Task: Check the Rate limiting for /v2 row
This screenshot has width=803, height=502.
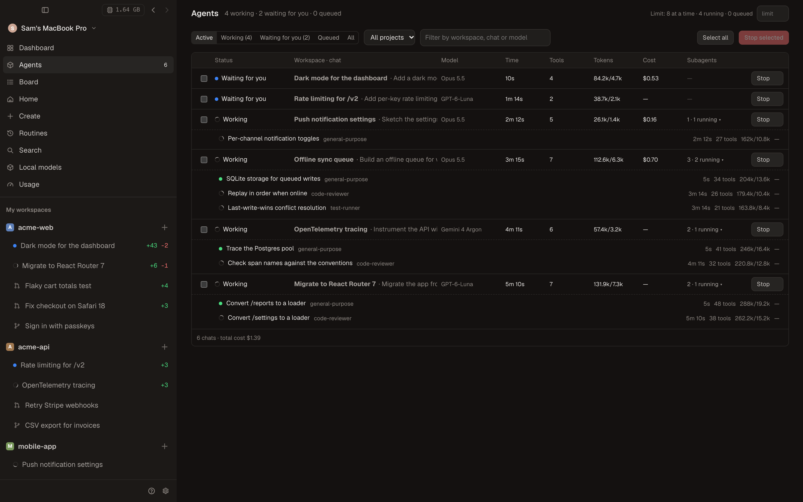Action: pyautogui.click(x=204, y=99)
